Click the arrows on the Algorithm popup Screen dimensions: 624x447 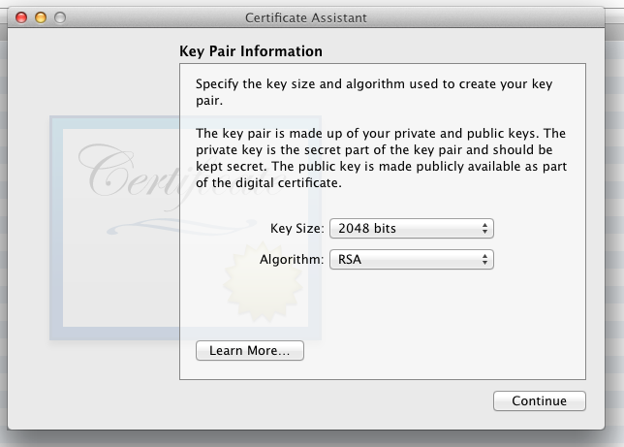pos(485,260)
